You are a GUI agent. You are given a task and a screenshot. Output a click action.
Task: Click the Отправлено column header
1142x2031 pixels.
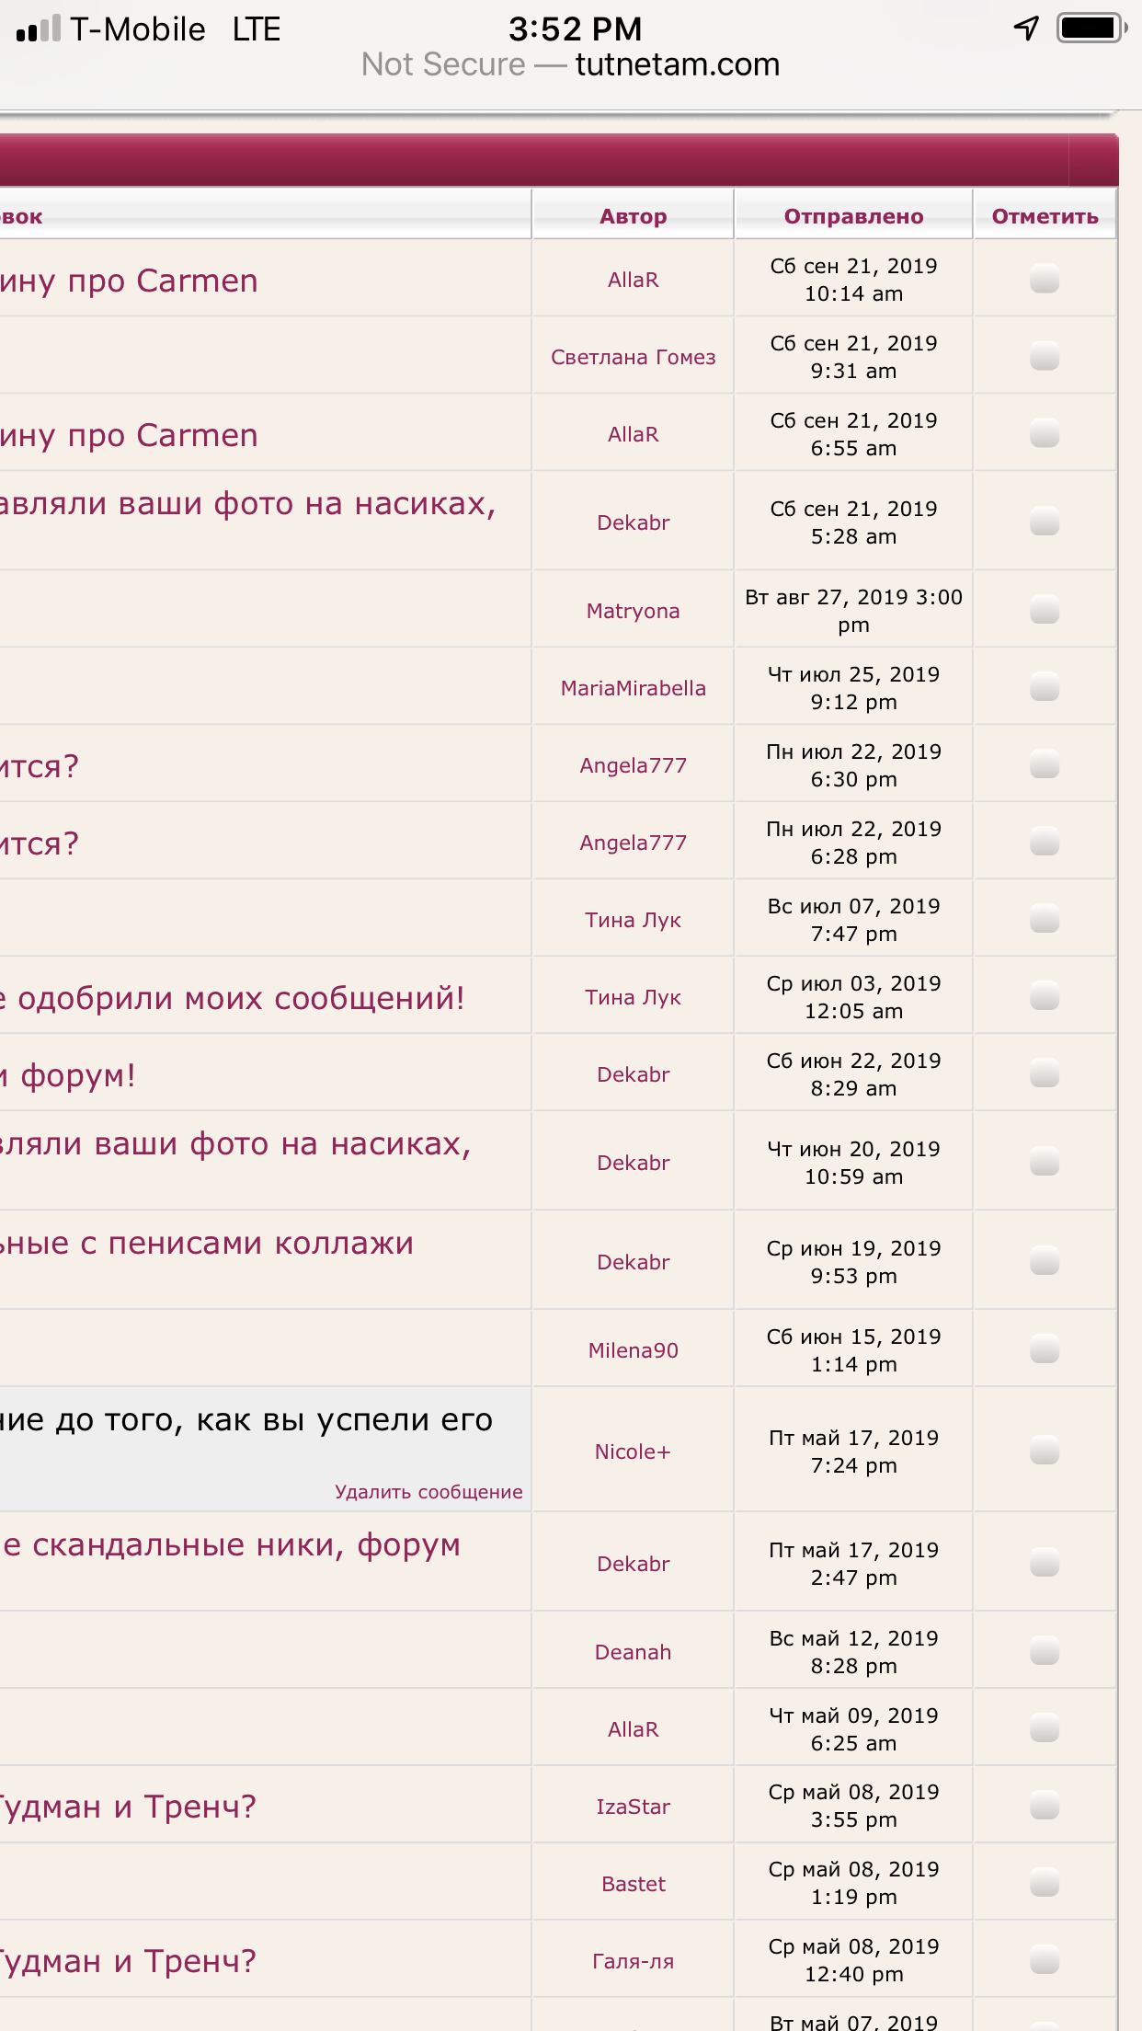(853, 216)
